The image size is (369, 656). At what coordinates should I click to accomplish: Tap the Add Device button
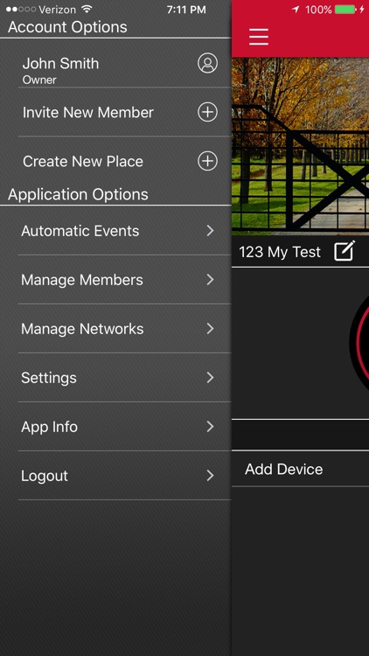[x=301, y=469]
